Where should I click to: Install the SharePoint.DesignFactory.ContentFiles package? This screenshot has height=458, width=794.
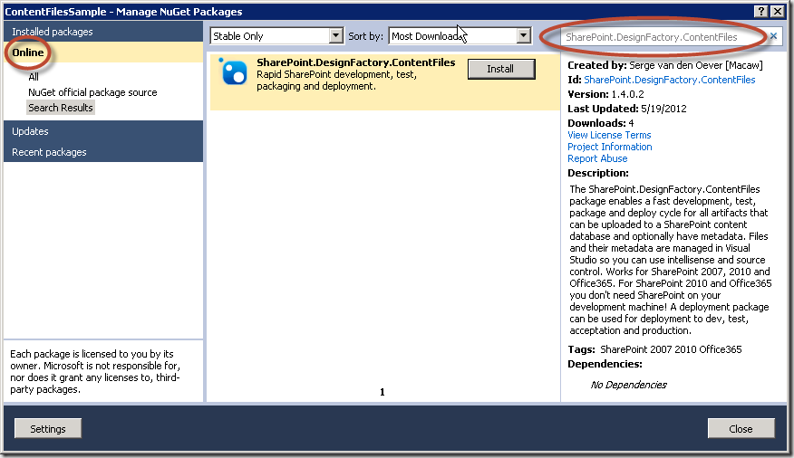[501, 69]
